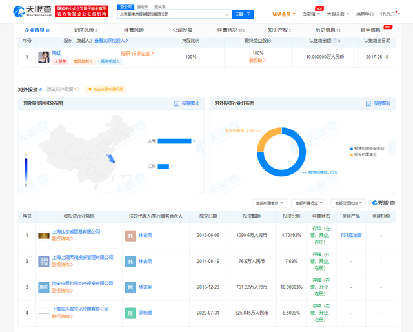Click the blue 上海 bar in the chart
This screenshot has width=413, height=332.
tap(174, 141)
